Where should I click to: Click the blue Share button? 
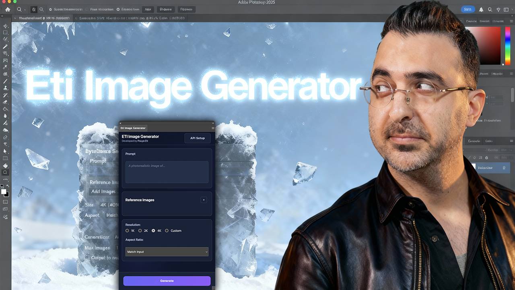click(468, 9)
